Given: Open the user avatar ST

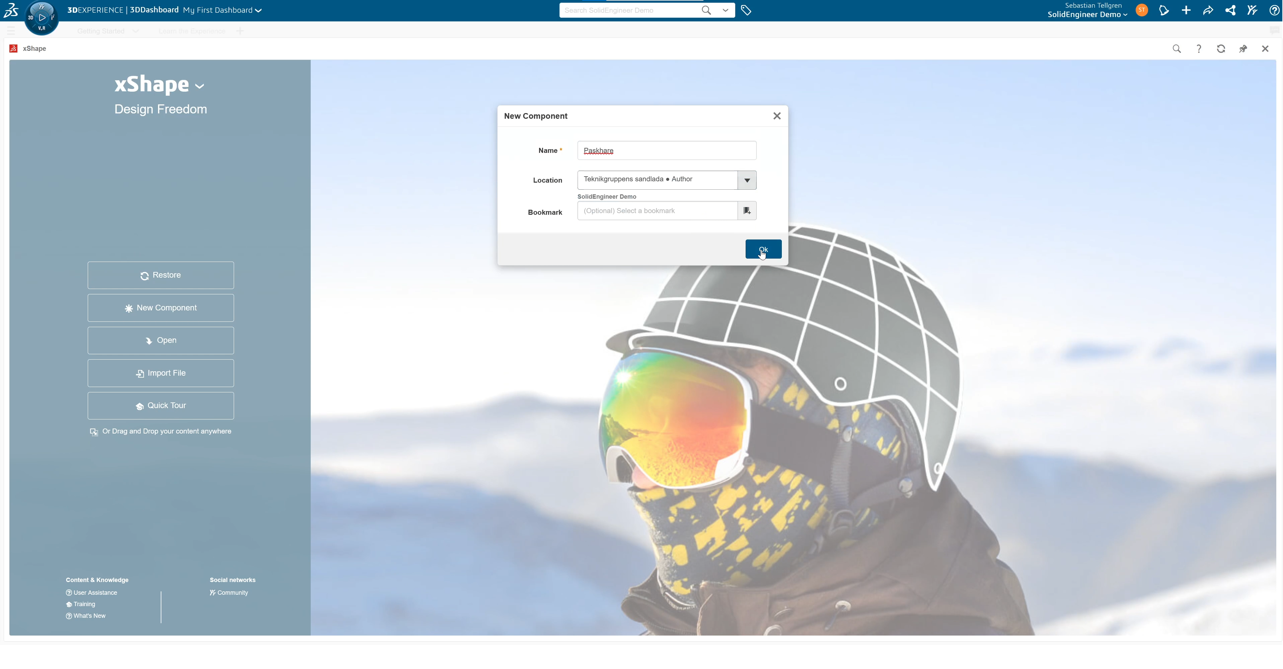Looking at the screenshot, I should point(1142,10).
